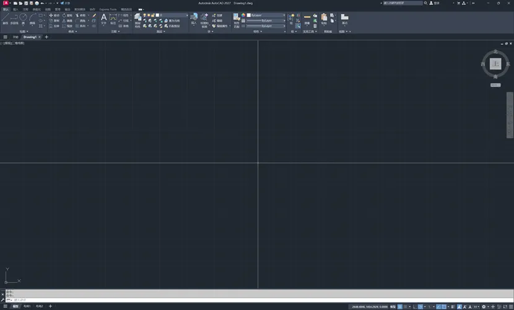Expand the Draw (绘图) panel
The image size is (514, 310).
[x=24, y=32]
